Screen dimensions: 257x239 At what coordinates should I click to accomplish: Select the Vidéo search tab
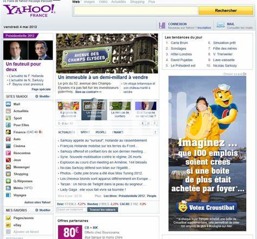pyautogui.click(x=103, y=2)
